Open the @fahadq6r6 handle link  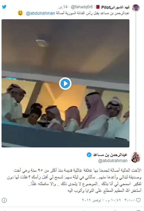[82, 7]
